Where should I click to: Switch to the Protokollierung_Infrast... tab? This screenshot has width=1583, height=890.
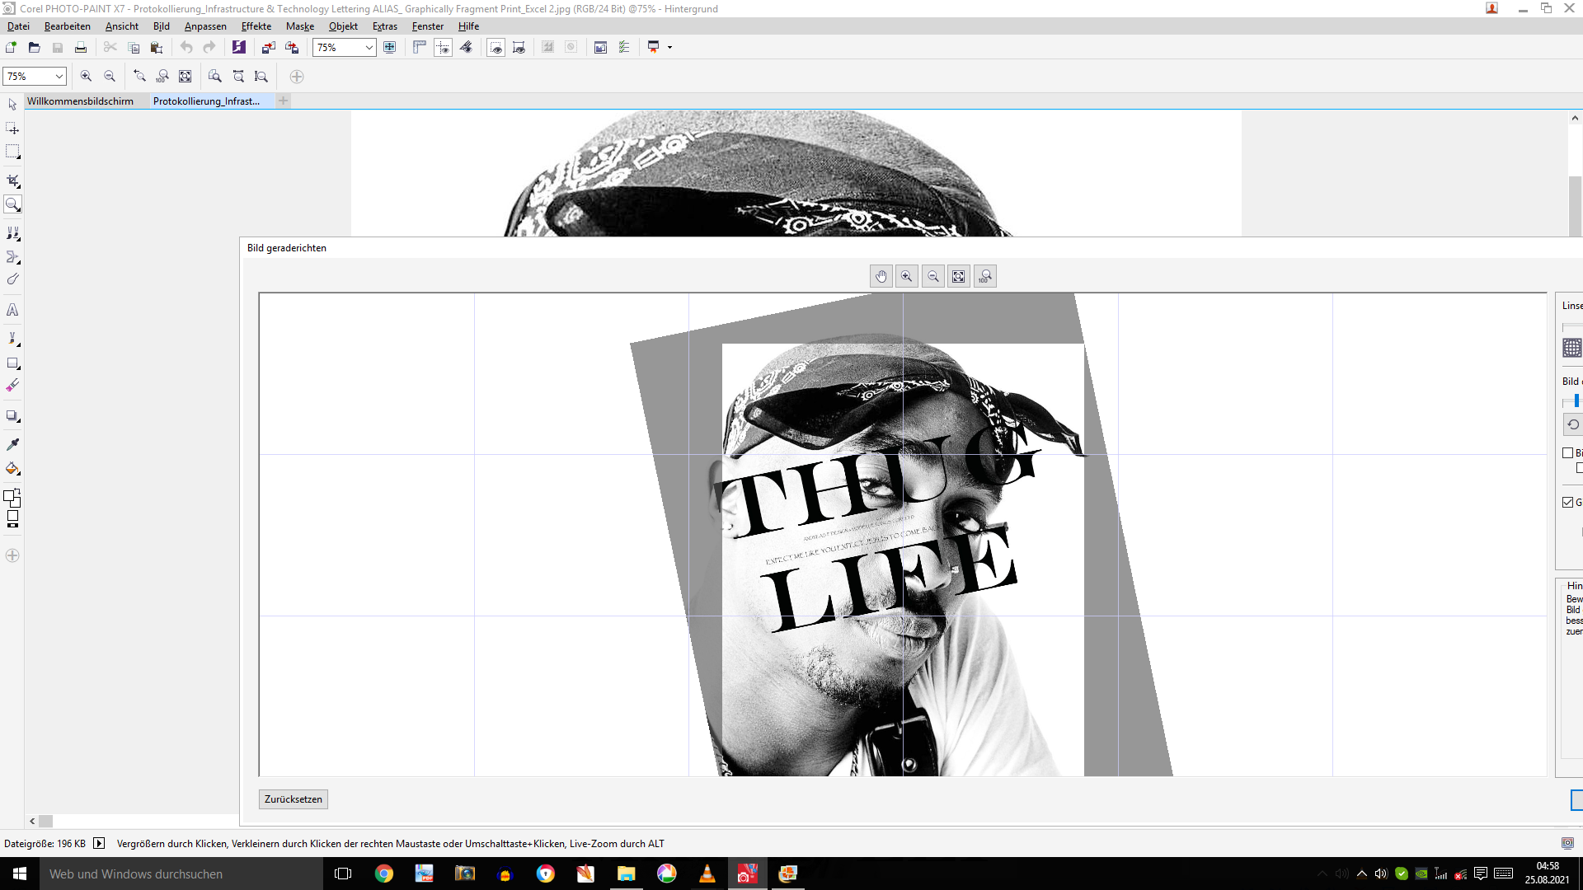coord(206,101)
